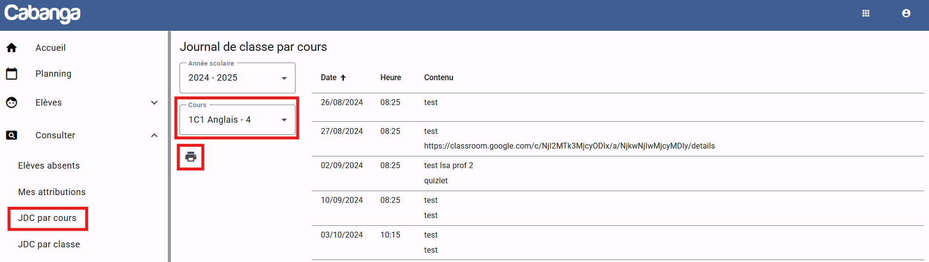
Task: Select JDC par cours
Action: [x=47, y=218]
